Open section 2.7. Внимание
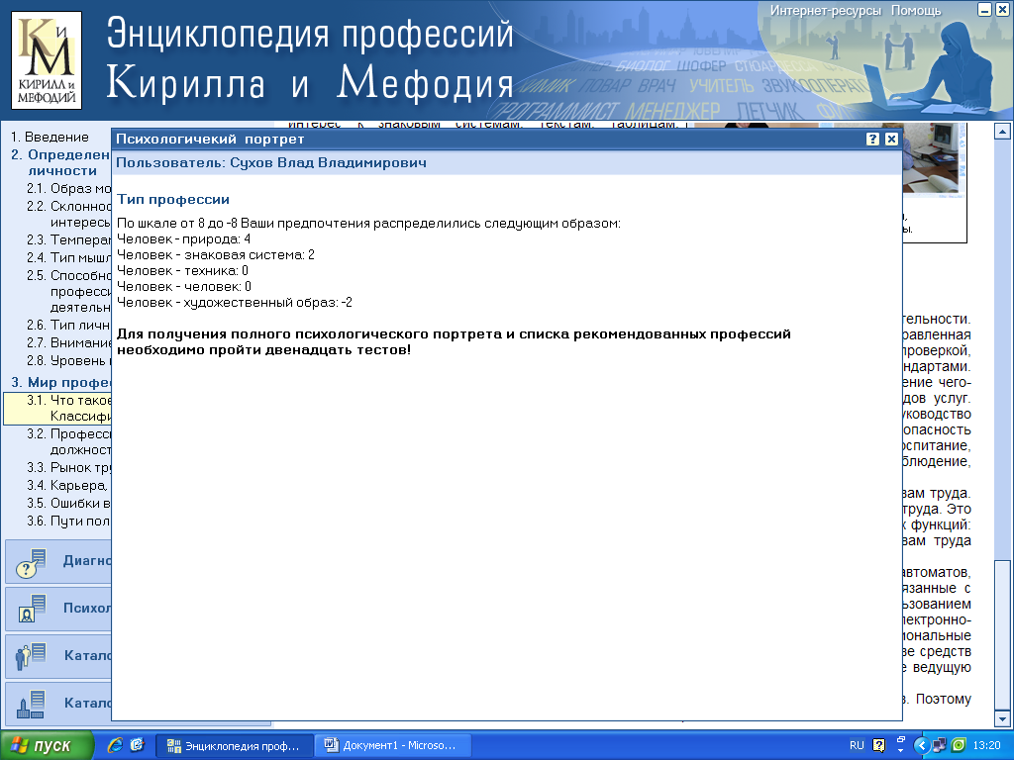 [x=68, y=343]
